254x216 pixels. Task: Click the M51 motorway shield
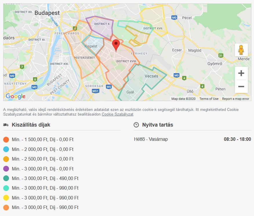(95, 91)
